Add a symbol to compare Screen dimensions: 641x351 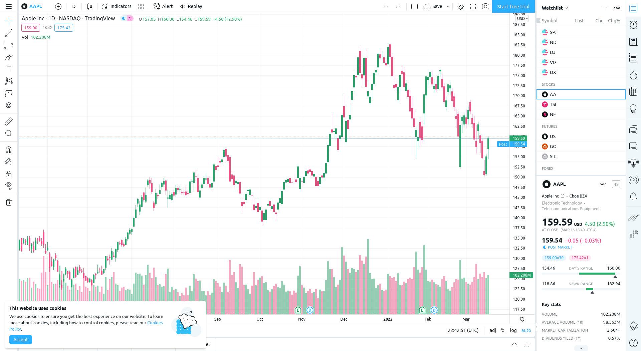coord(58,6)
